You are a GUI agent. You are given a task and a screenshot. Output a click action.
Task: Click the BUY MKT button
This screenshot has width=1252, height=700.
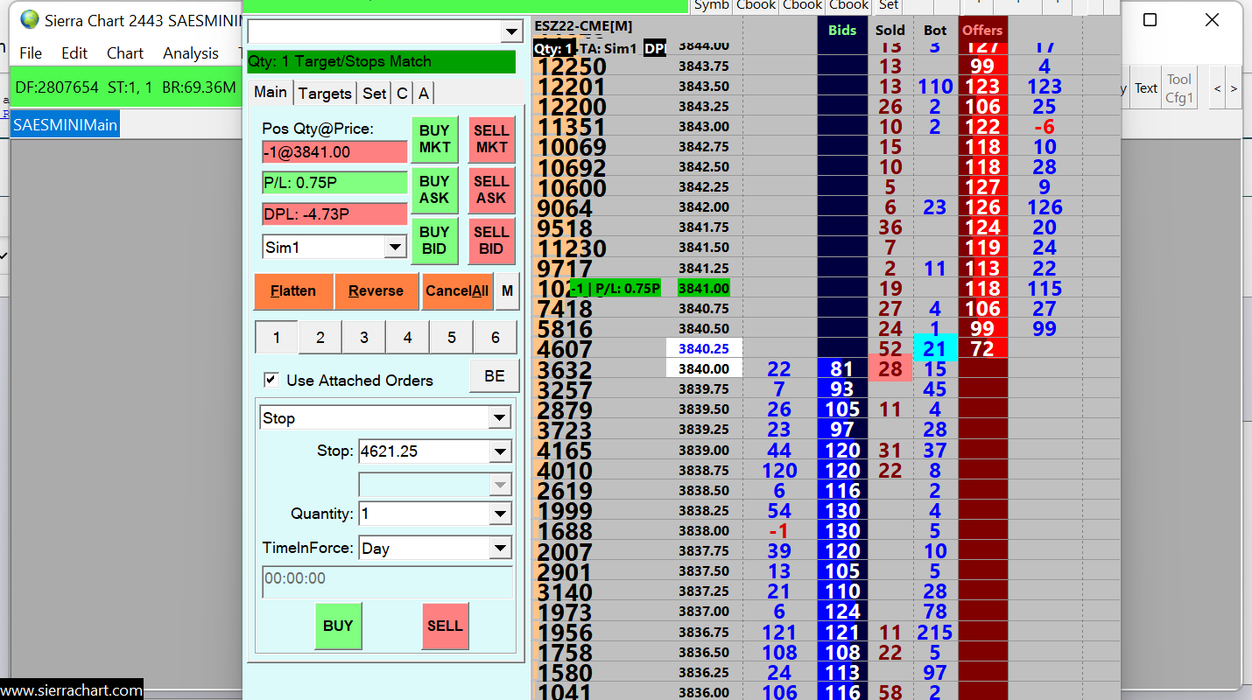click(x=434, y=139)
